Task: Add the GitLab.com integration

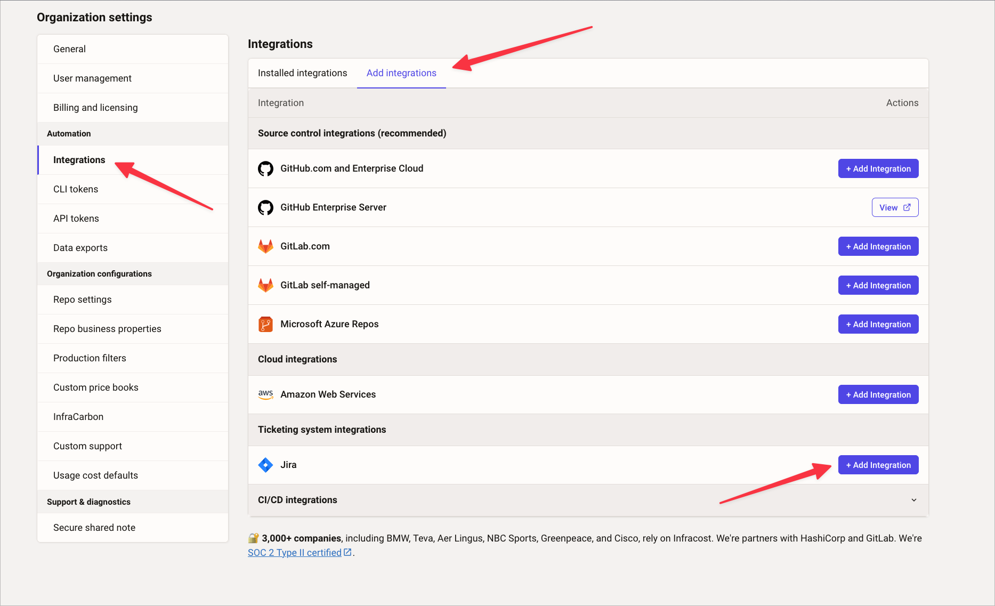Action: pyautogui.click(x=878, y=246)
